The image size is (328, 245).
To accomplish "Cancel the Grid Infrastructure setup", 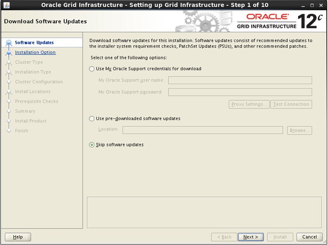I will click(x=309, y=237).
